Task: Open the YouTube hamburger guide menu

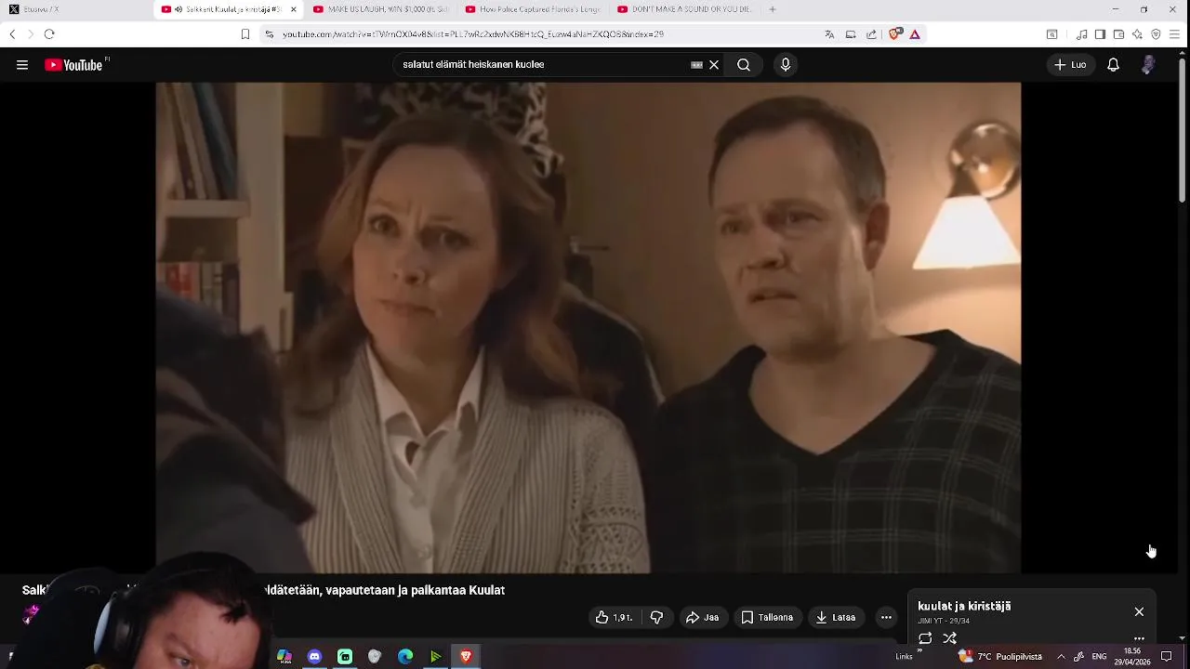Action: [x=22, y=65]
